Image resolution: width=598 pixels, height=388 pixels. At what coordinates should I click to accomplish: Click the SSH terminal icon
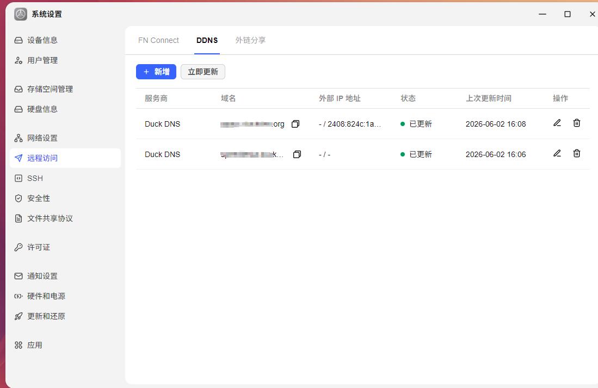[x=19, y=178]
